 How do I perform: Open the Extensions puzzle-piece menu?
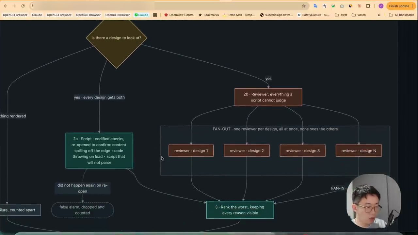368,6
